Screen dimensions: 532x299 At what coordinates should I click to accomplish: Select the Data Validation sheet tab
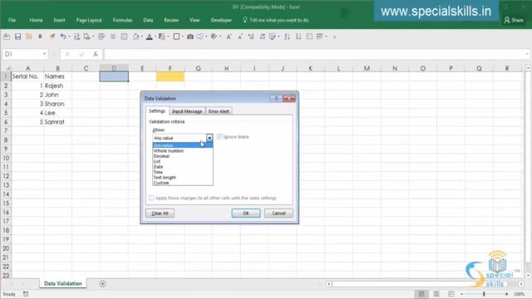pos(63,283)
